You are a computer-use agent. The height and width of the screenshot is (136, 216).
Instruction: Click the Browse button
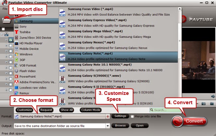120,125
